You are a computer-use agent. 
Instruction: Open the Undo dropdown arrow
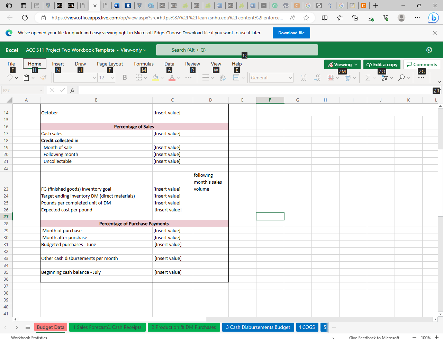pyautogui.click(x=16, y=78)
